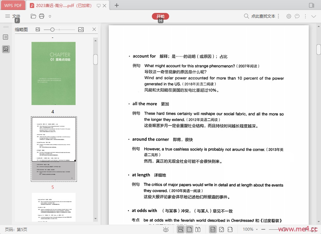Switch to the WPS PDF home tab
Screen dimensions: 321x234
[13, 5]
